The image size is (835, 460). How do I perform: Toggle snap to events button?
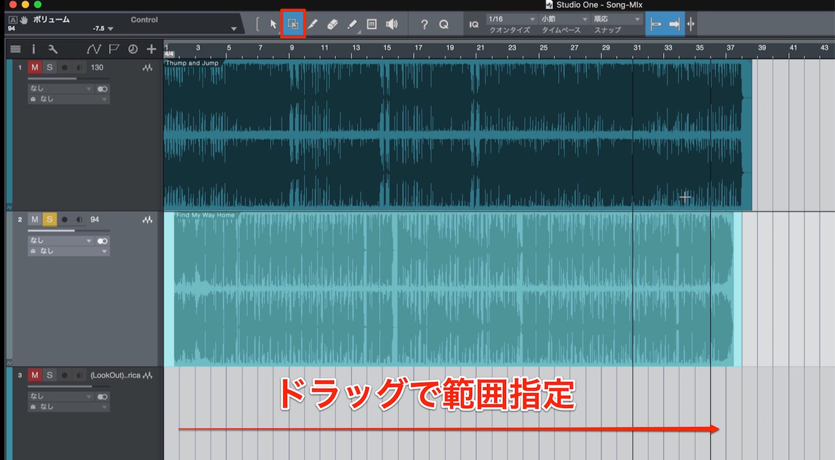(656, 24)
